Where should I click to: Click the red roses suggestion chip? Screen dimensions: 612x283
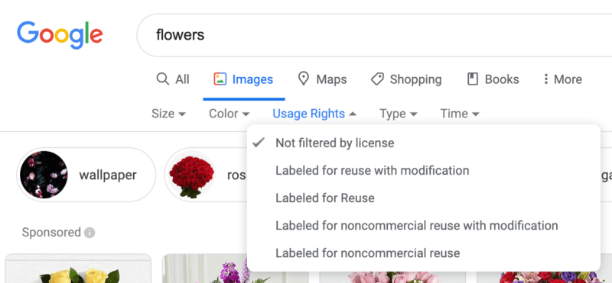(206, 175)
